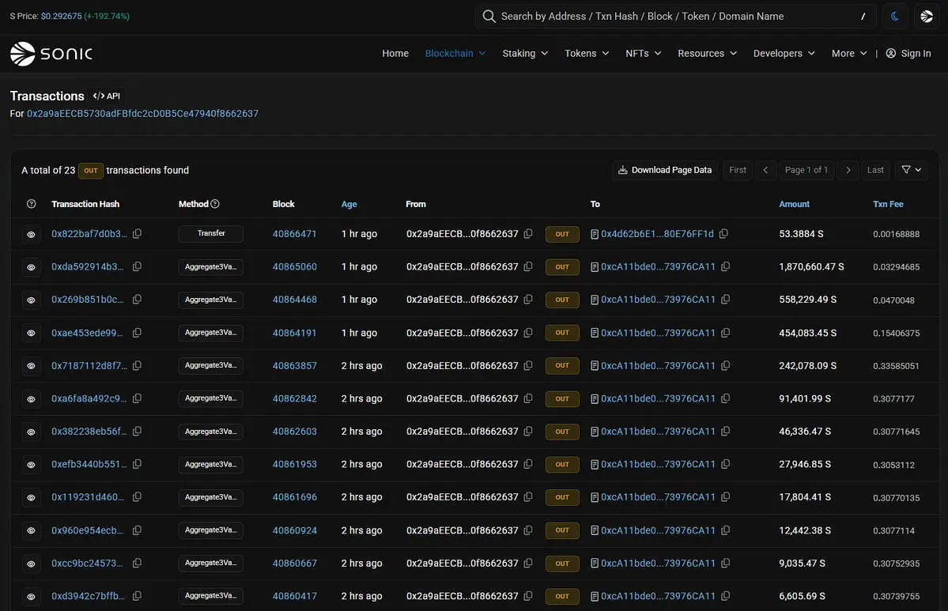Copy hash 0x119231d460
Screen dimensions: 948x611
[138, 496]
